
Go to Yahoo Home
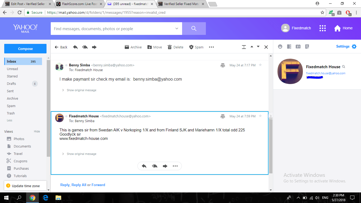pyautogui.click(x=343, y=28)
